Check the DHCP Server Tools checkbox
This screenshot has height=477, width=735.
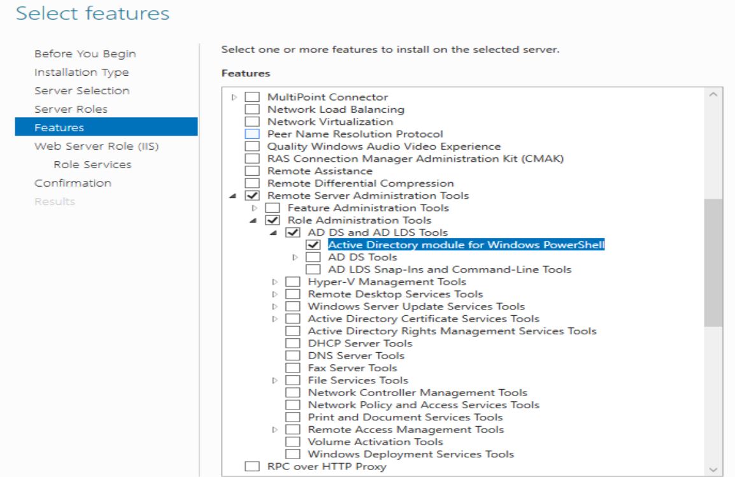(293, 343)
